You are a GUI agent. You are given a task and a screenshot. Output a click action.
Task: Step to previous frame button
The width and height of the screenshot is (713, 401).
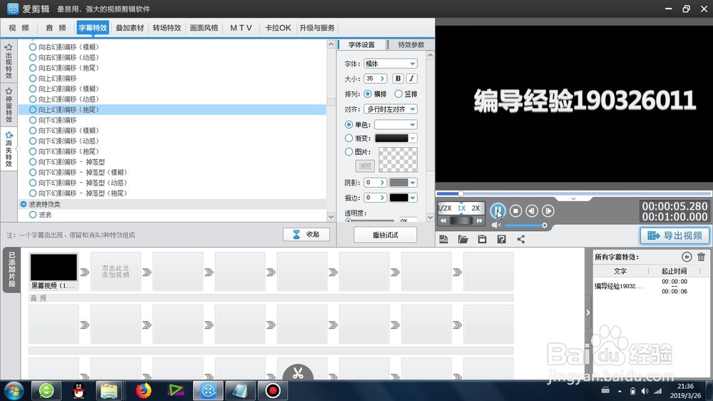click(532, 210)
